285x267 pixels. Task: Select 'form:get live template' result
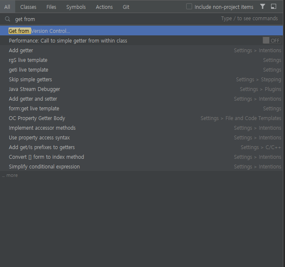pyautogui.click(x=141, y=108)
